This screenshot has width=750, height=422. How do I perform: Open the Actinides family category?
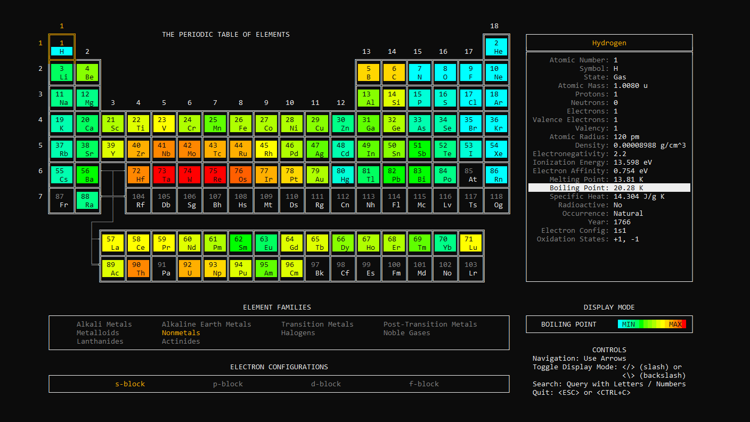(181, 341)
